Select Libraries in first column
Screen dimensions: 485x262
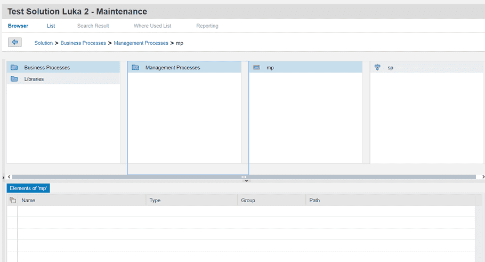(63, 79)
